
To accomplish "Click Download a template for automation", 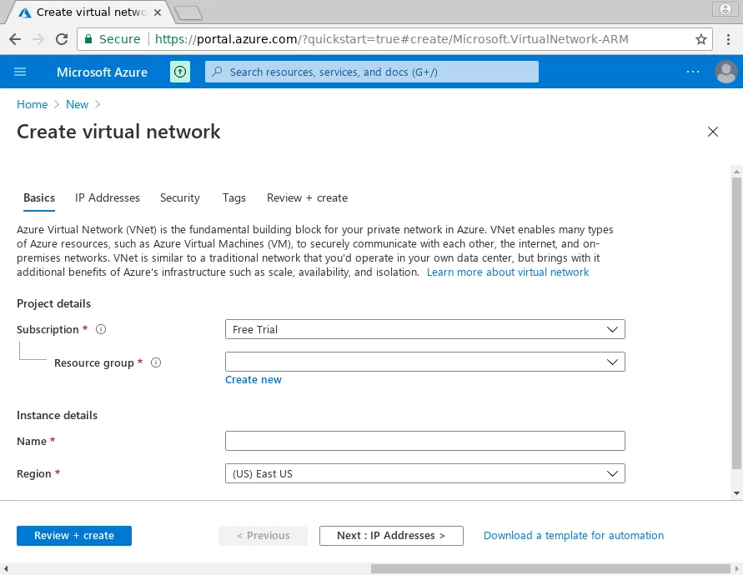I will [574, 536].
